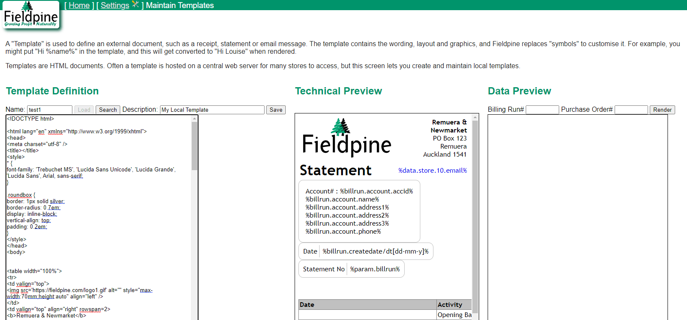Click the Technical Preview heading
The image size is (687, 320).
tap(339, 91)
